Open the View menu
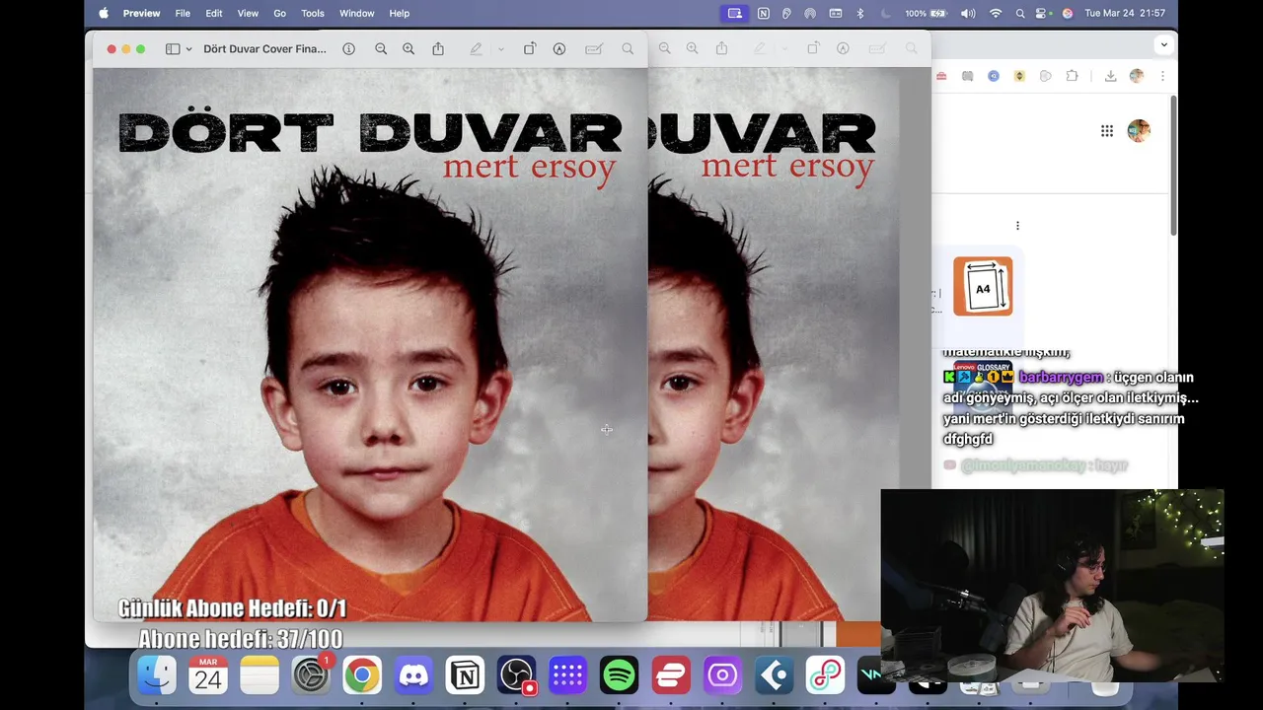 248,13
